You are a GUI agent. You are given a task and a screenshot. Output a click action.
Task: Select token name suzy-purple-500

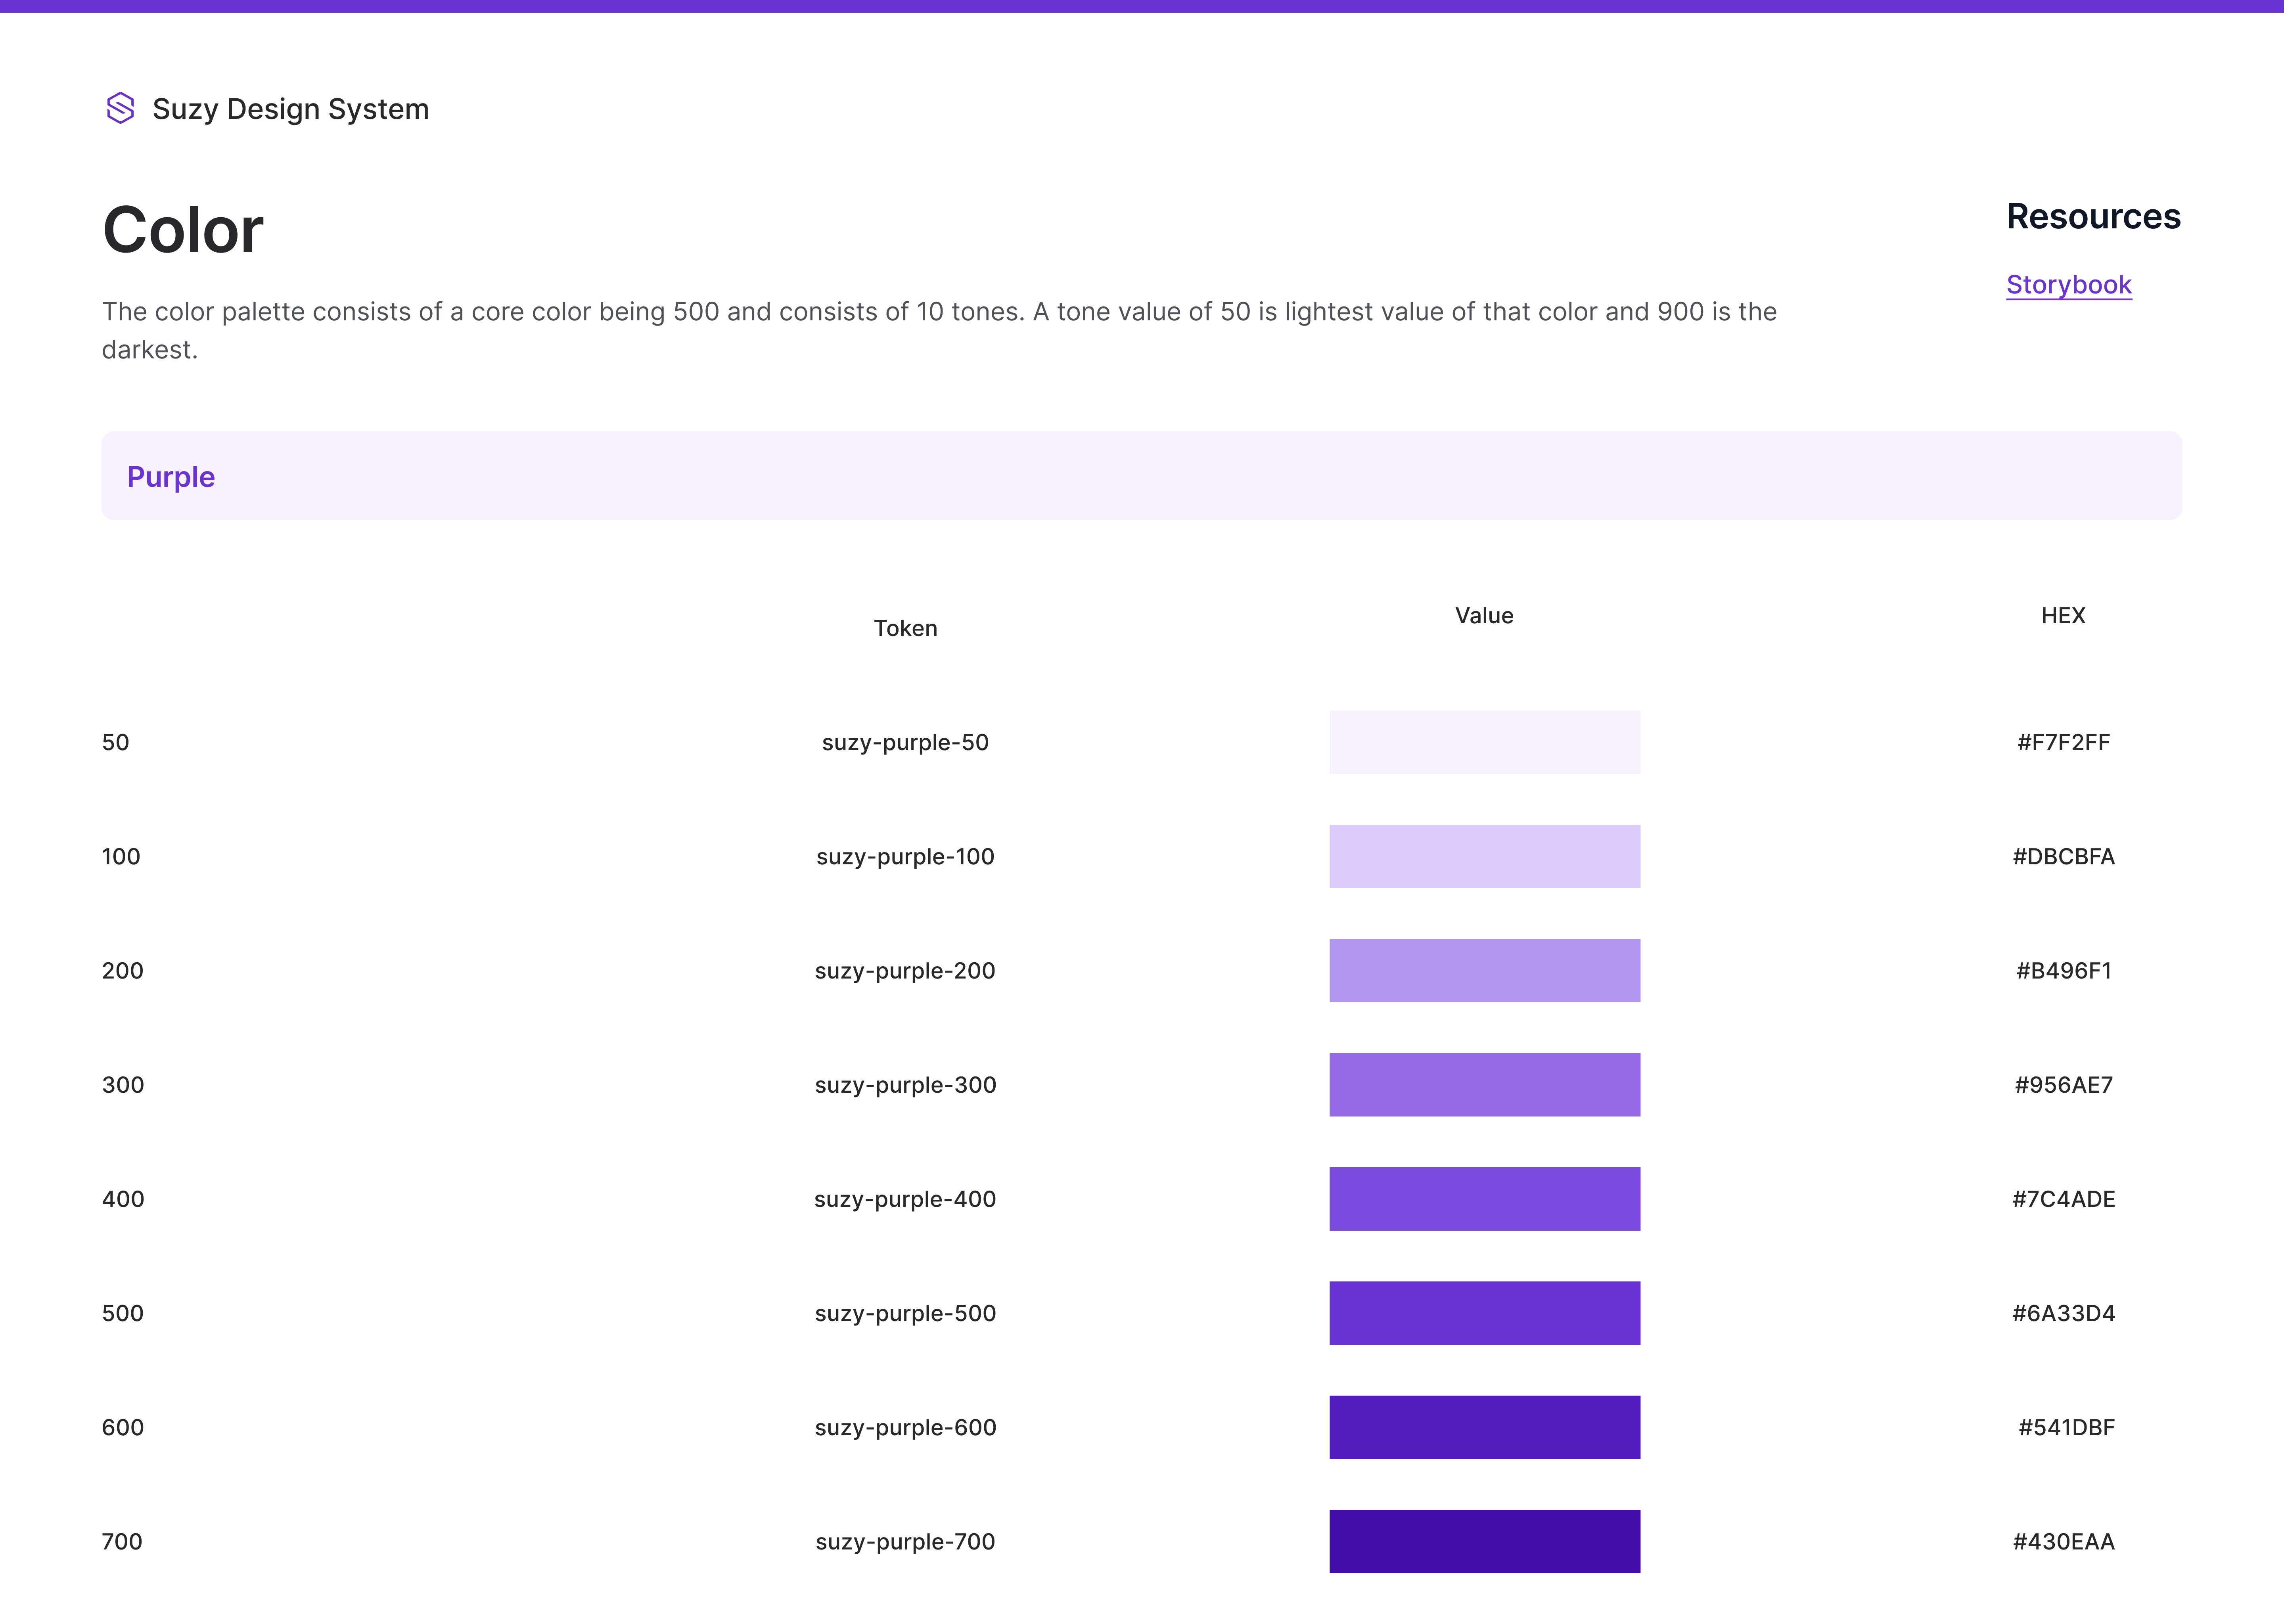[x=905, y=1313]
